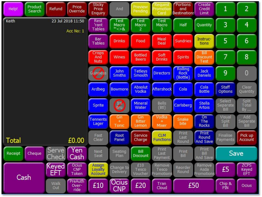Add a Mineral Water
262x197 pixels.
[x=141, y=105]
